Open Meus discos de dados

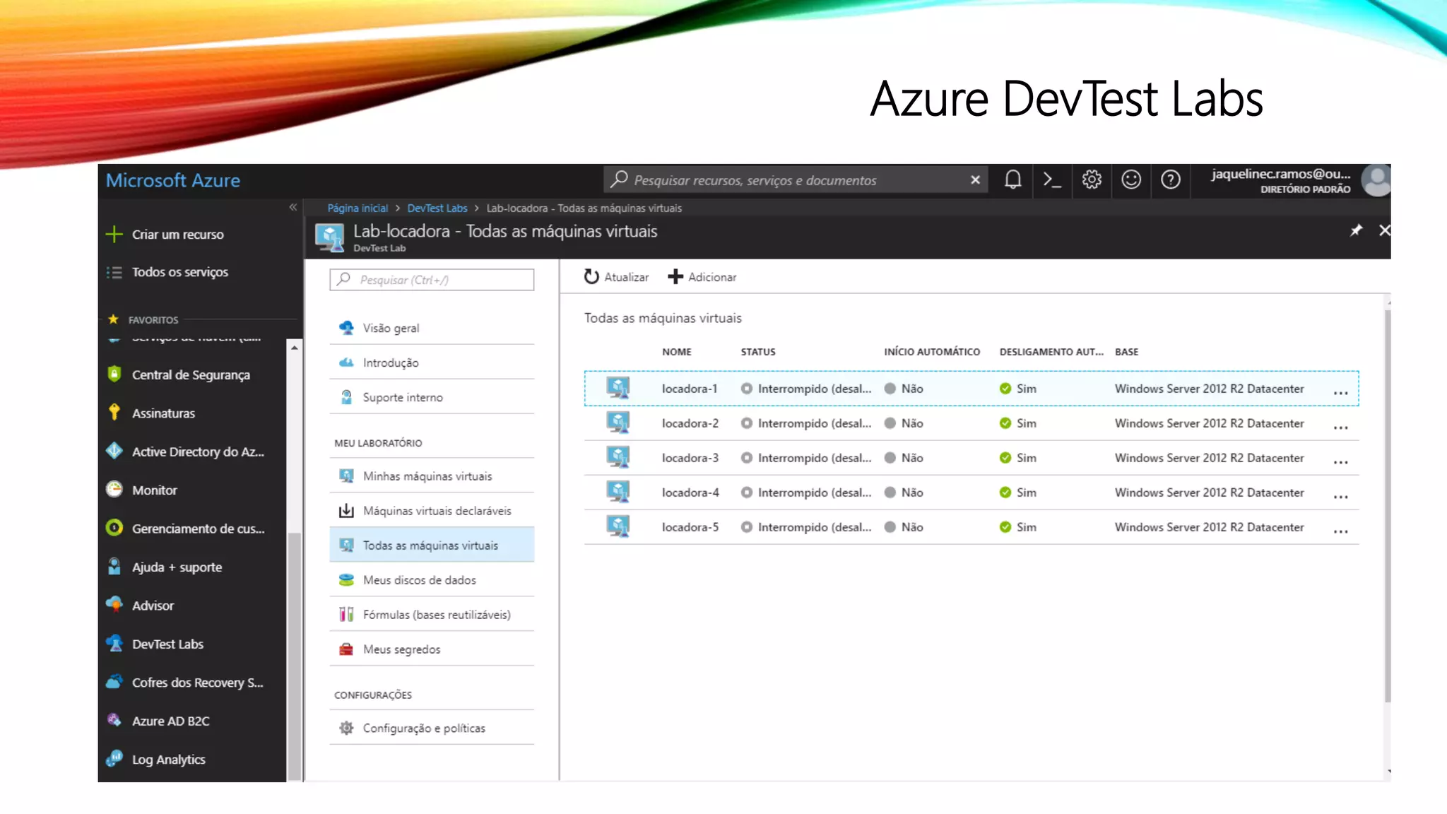(x=432, y=580)
